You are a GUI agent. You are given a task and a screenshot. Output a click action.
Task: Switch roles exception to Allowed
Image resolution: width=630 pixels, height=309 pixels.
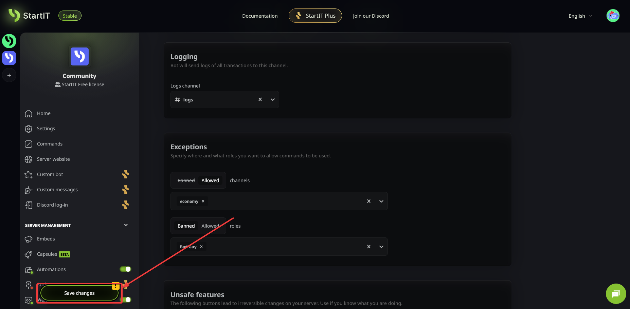point(210,226)
